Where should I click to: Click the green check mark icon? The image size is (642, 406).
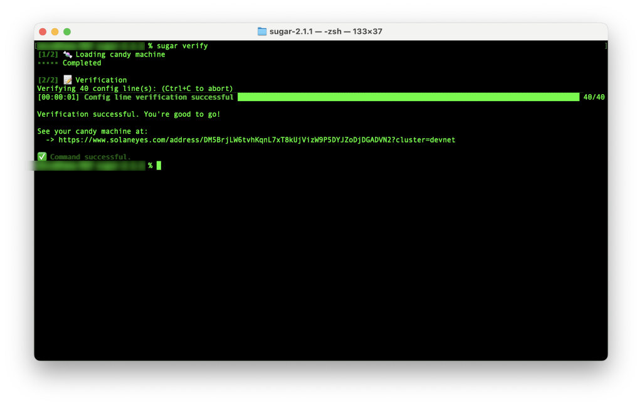click(x=42, y=156)
